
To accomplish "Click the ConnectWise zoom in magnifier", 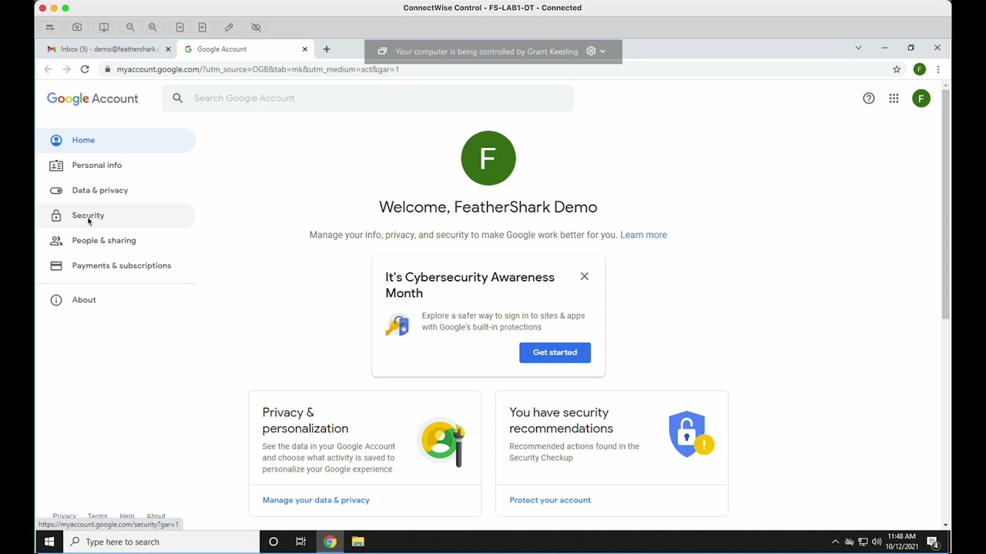I will point(153,27).
